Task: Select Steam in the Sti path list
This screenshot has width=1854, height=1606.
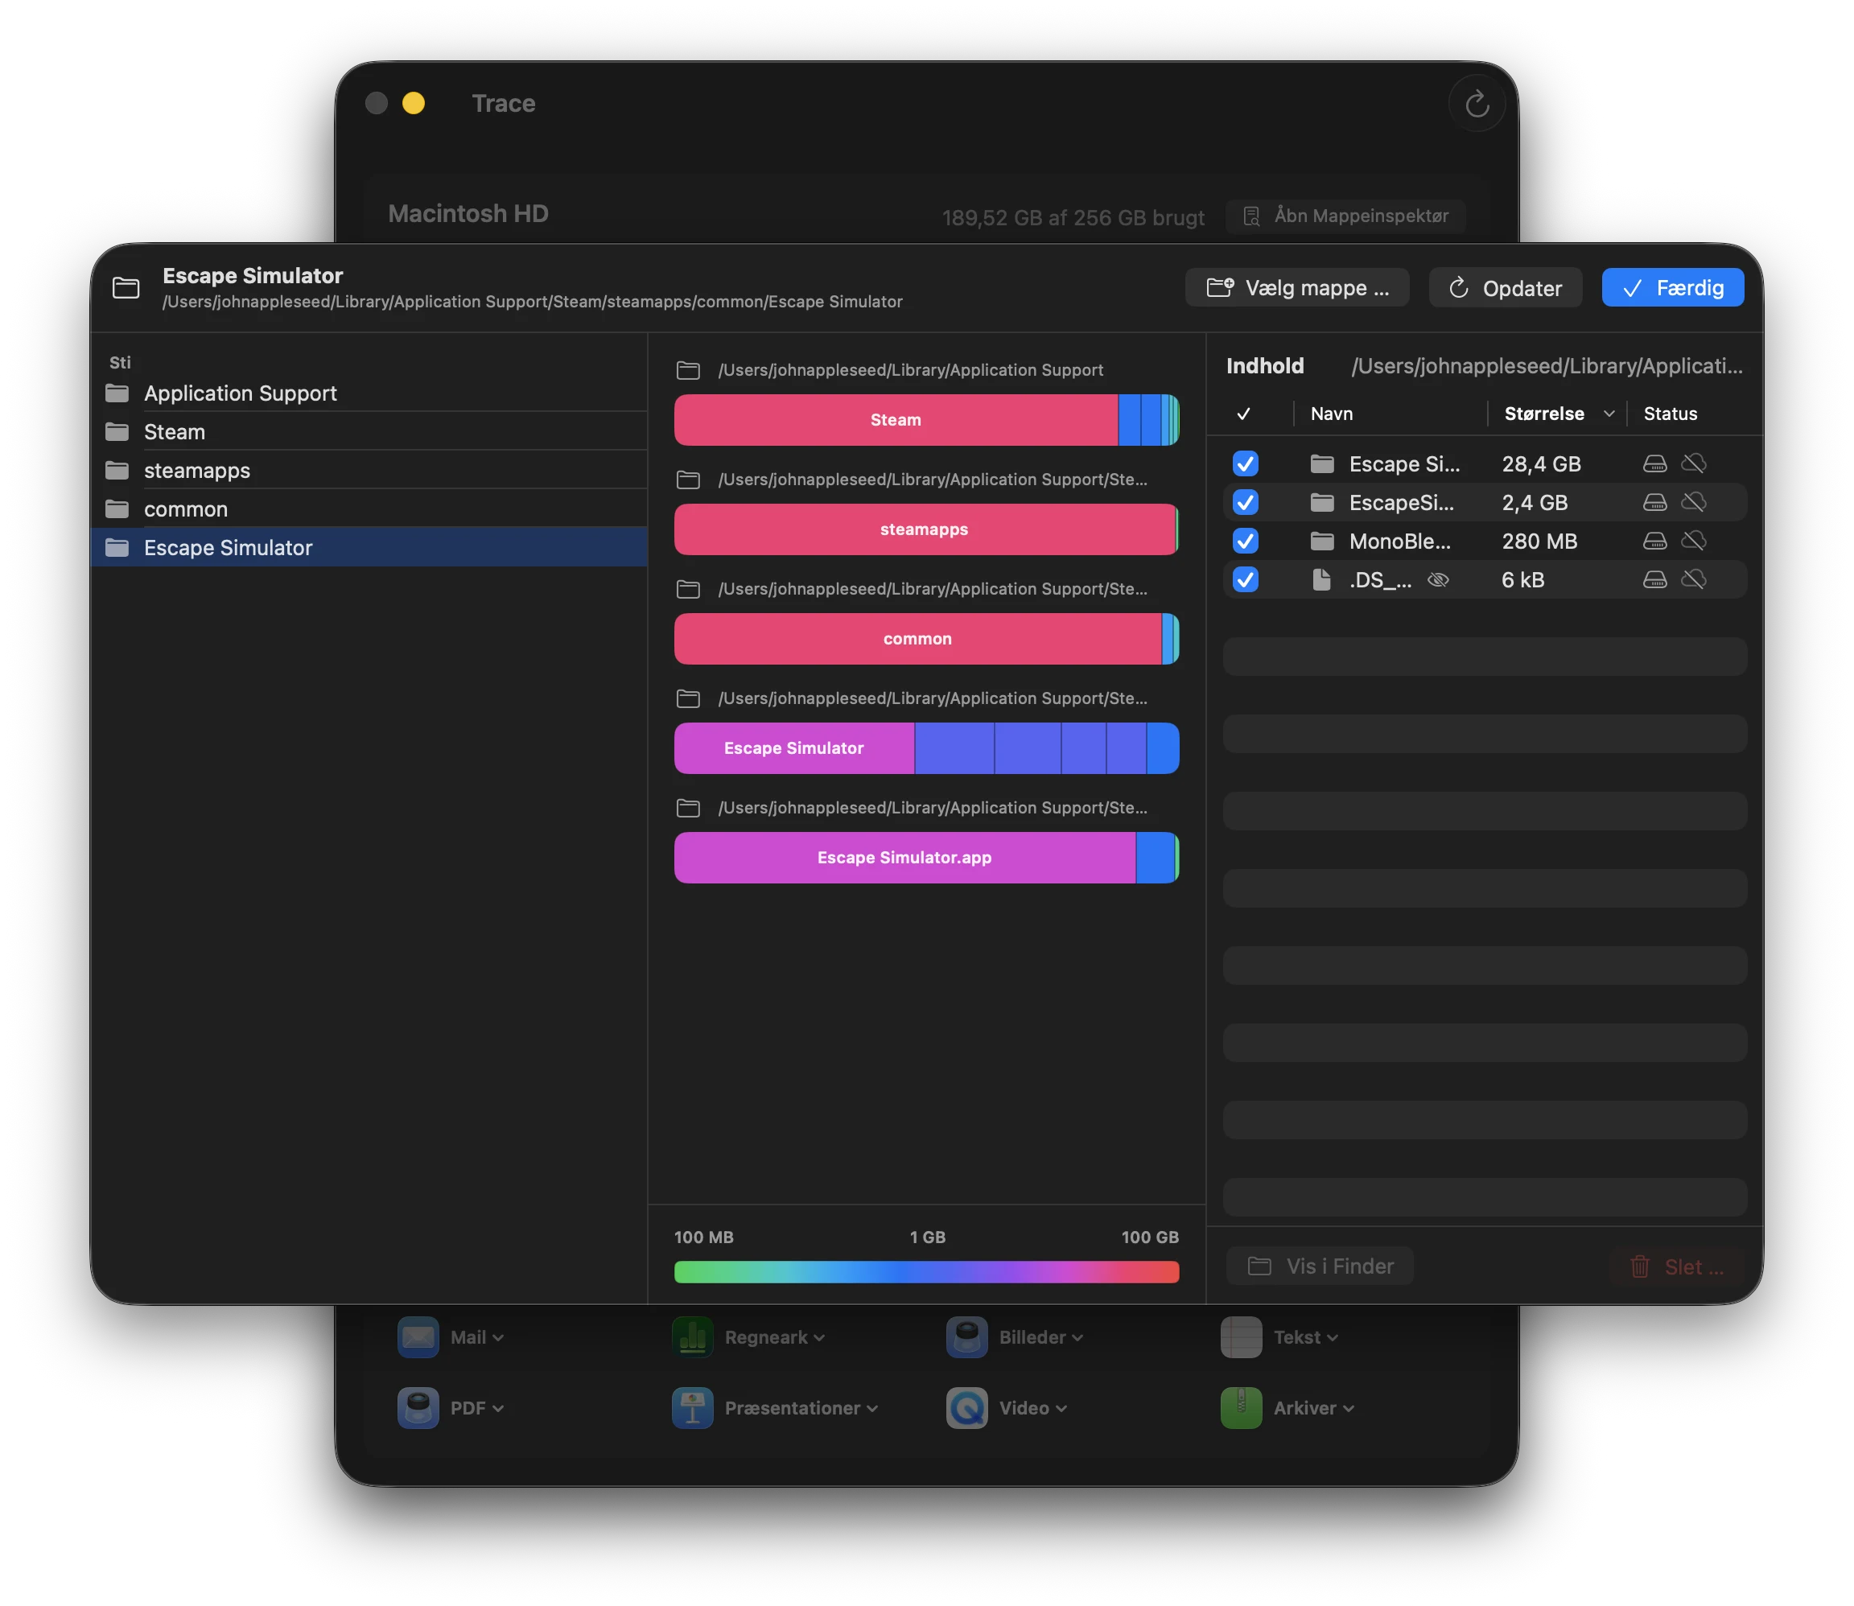Action: click(x=369, y=432)
